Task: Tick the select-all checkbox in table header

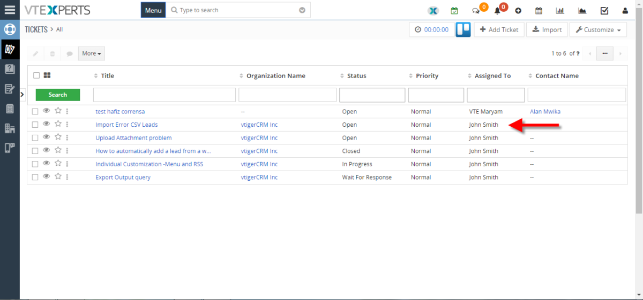Action: (x=36, y=75)
